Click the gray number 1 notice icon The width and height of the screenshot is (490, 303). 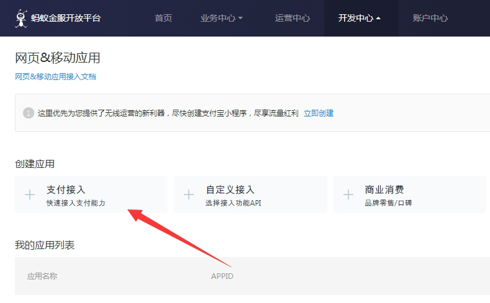(28, 113)
